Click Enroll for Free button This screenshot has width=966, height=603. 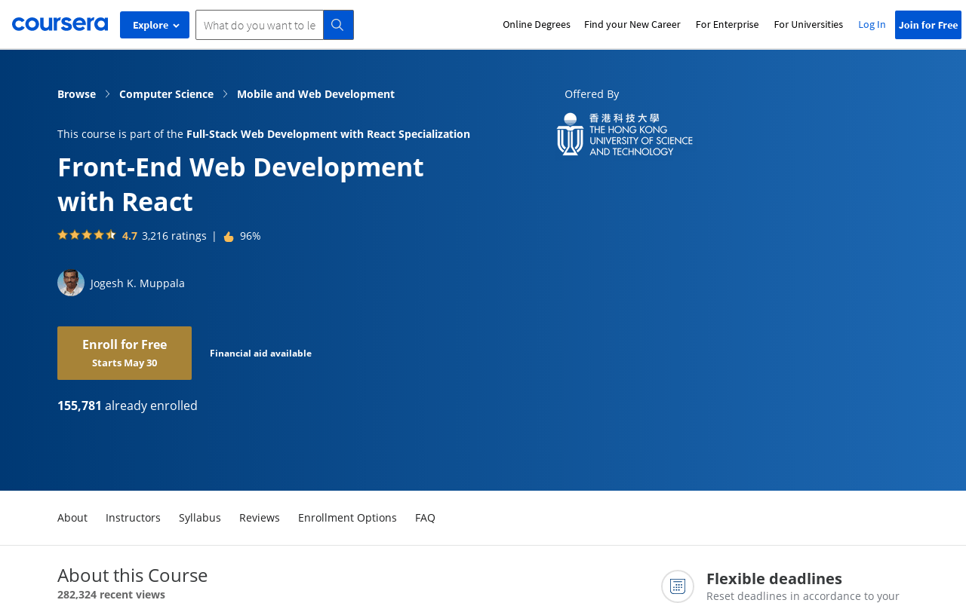pyautogui.click(x=125, y=353)
